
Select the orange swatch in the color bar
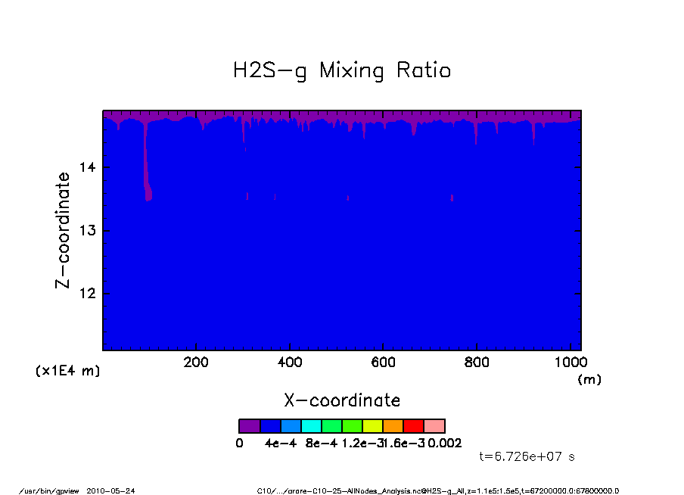click(393, 426)
